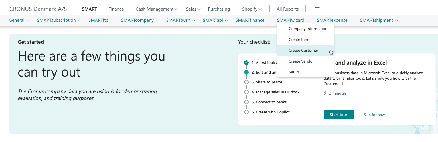Viewport: 438px width, 142px height.
Task: Click the CRONUS Danmark A/S company name
Action: (38, 9)
